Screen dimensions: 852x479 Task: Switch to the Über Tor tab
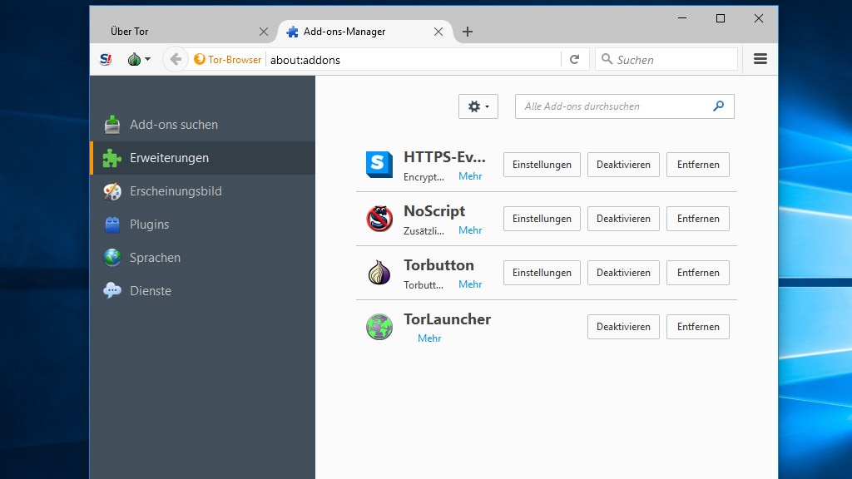[185, 32]
